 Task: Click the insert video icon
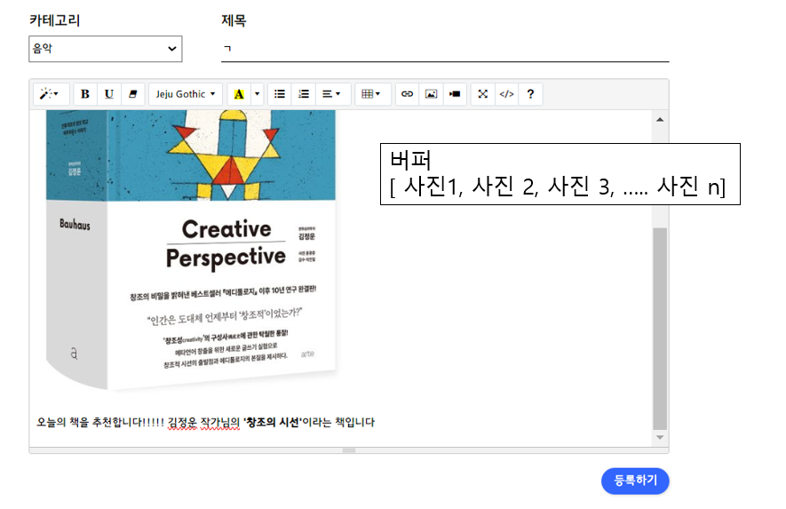coord(455,94)
